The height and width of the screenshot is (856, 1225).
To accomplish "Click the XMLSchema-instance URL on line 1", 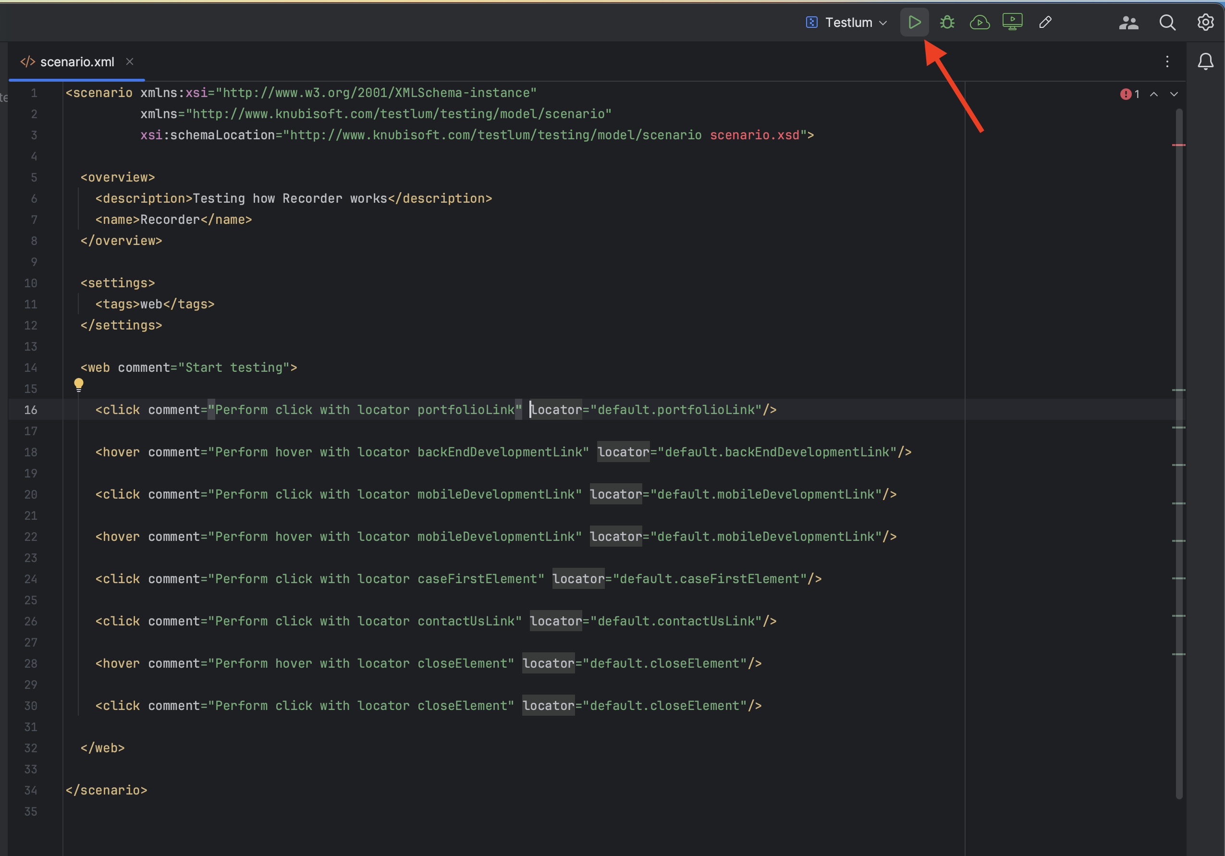I will [376, 93].
